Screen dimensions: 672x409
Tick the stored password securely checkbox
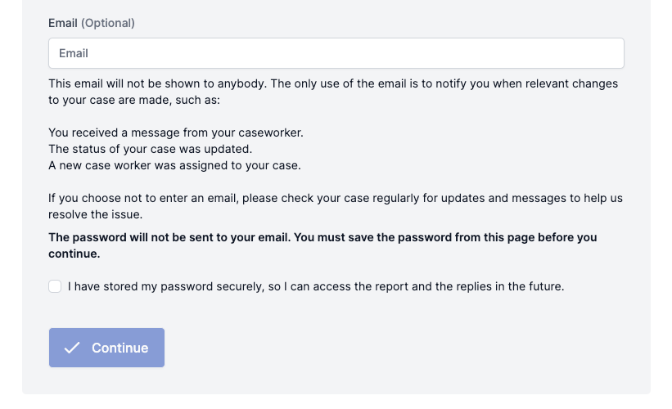pos(55,286)
